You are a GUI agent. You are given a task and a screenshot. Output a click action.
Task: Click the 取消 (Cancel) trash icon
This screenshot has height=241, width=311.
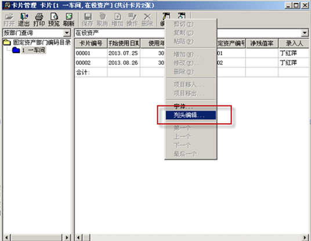pyautogui.click(x=102, y=19)
